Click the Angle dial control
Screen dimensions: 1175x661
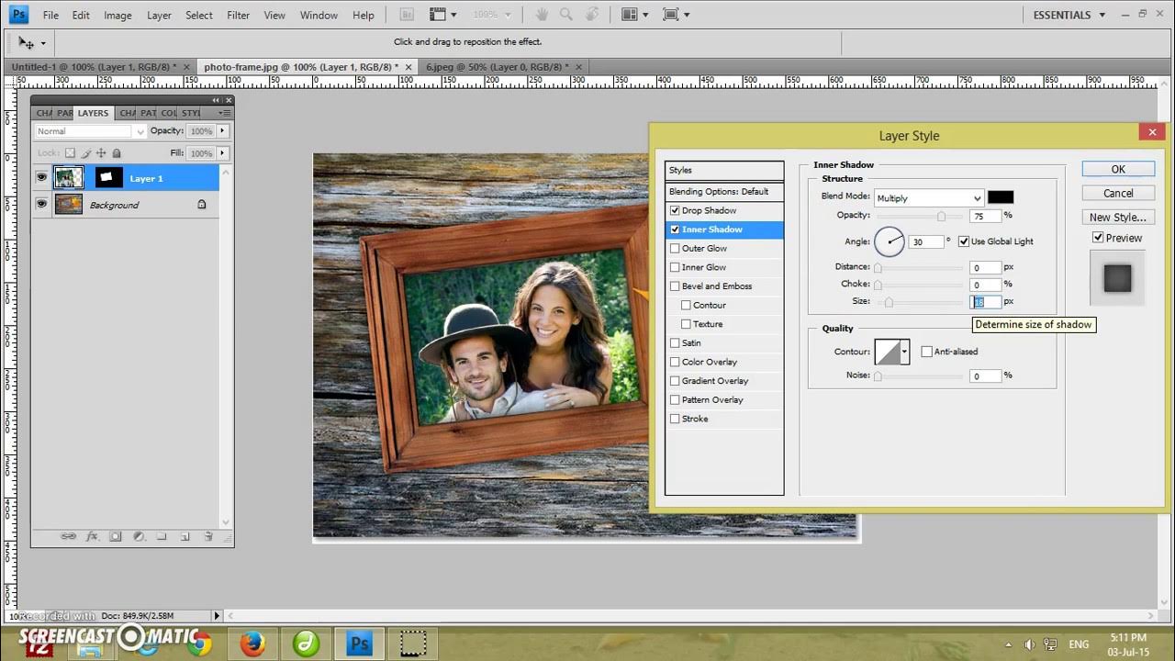click(889, 241)
